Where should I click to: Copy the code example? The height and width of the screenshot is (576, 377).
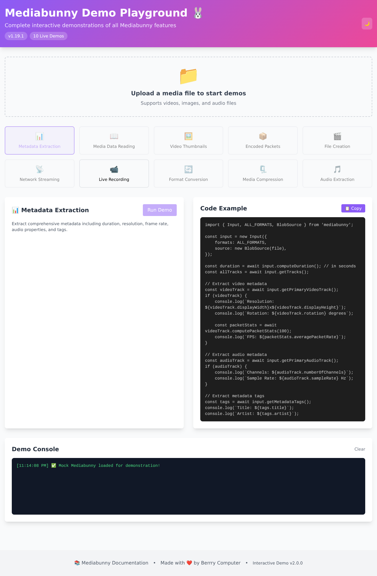pyautogui.click(x=353, y=208)
